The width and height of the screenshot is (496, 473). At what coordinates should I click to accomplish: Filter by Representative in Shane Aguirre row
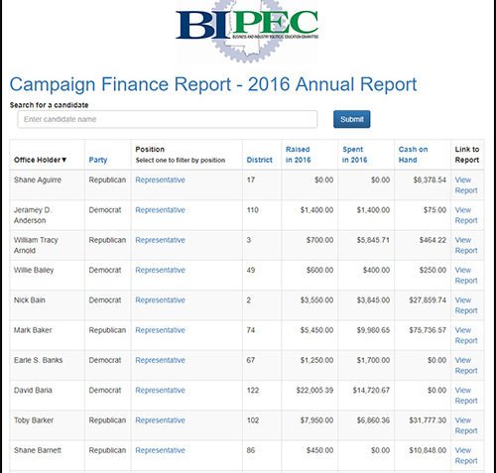tap(160, 180)
